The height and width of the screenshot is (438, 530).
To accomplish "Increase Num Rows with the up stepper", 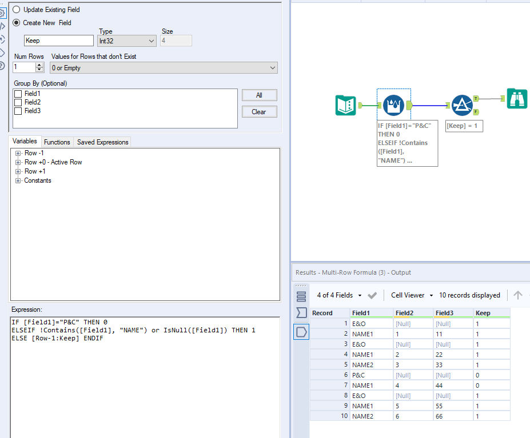I will tap(39, 64).
